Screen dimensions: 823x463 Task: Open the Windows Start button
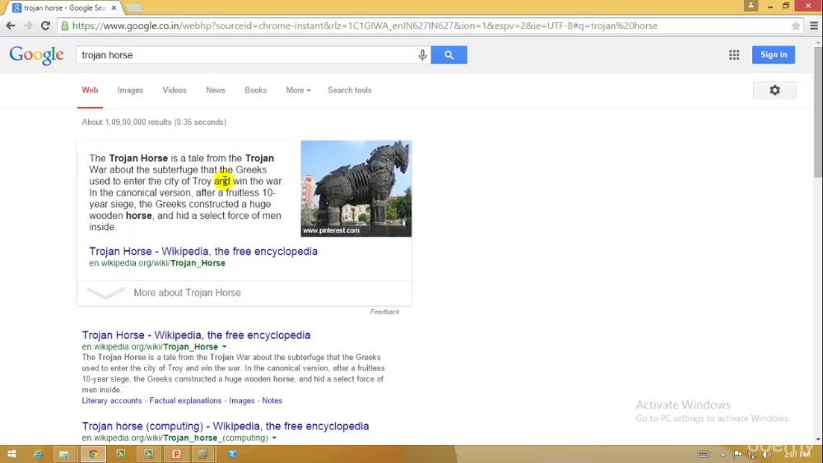(12, 454)
